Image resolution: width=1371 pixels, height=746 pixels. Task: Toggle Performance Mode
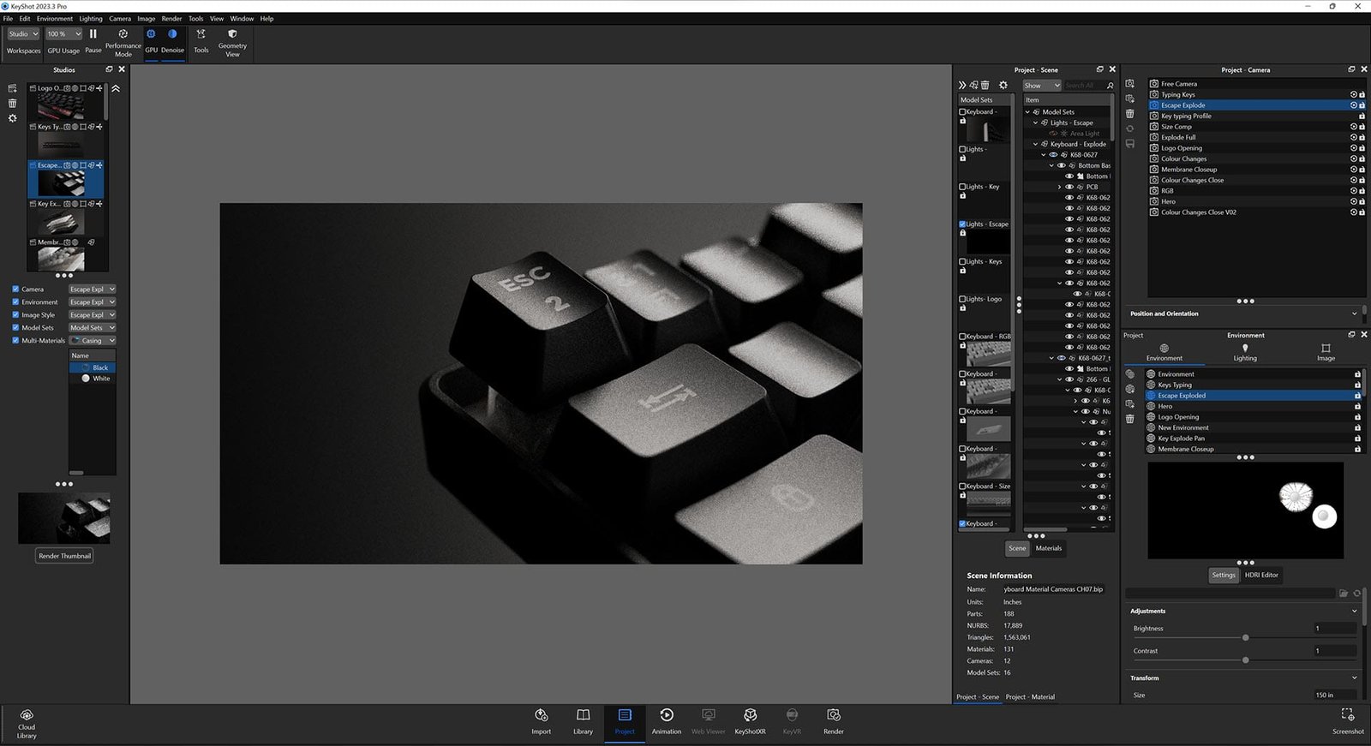(x=123, y=42)
